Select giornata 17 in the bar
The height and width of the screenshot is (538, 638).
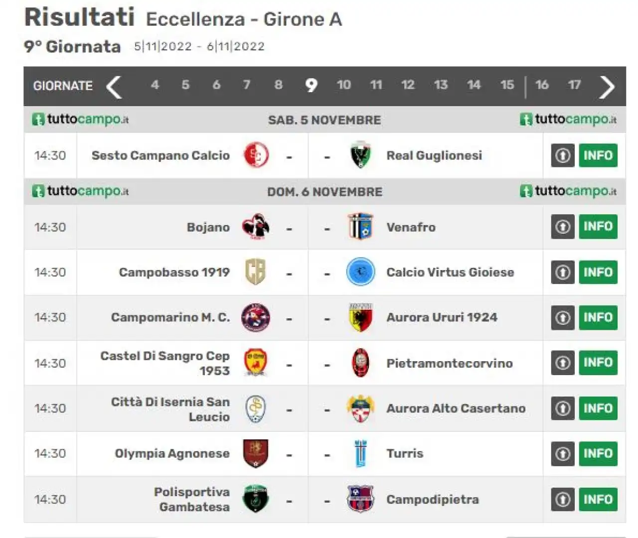coord(574,85)
